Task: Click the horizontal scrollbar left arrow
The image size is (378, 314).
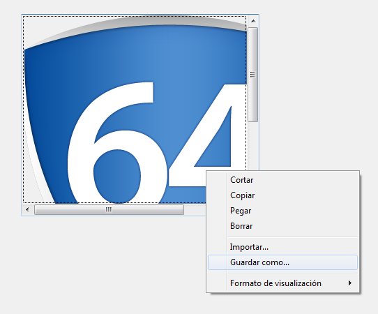Action: (x=27, y=209)
